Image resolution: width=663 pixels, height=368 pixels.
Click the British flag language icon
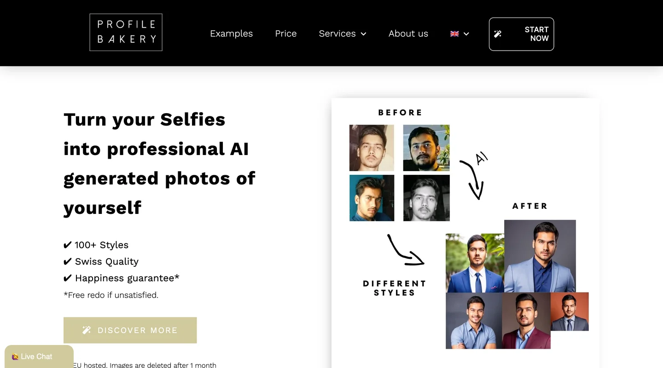coord(454,34)
